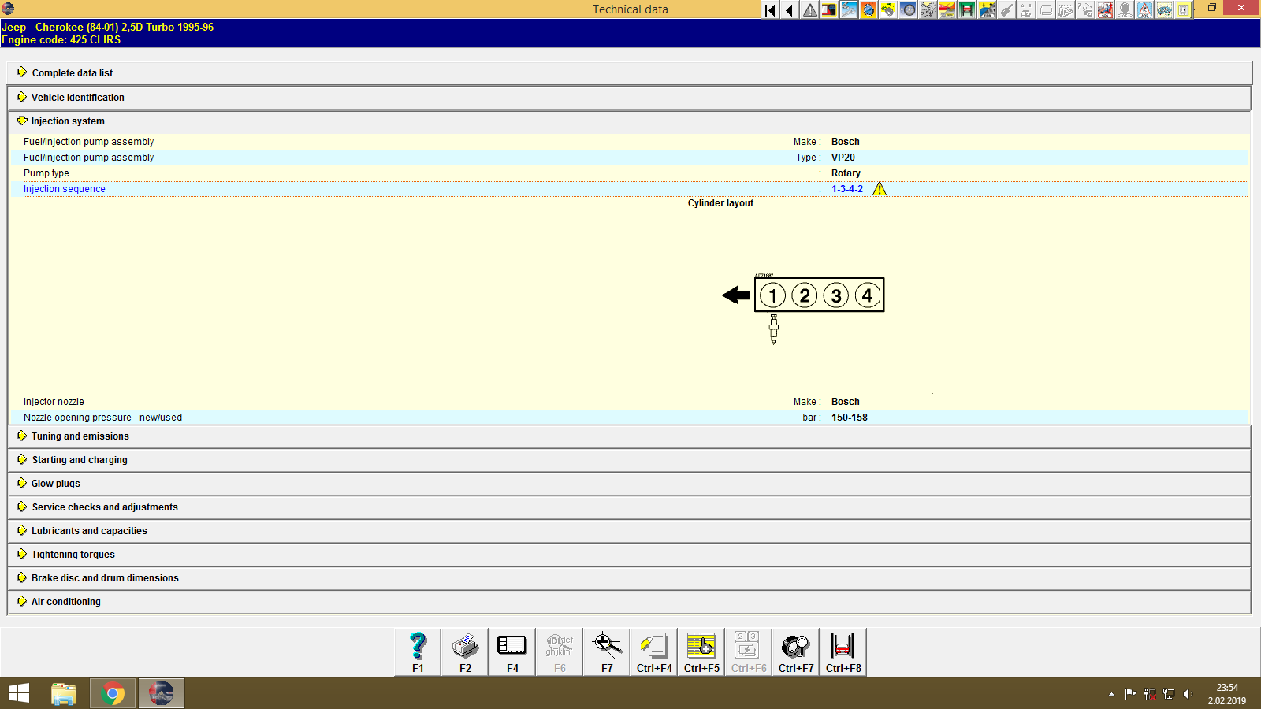Open repair times via the Ctrl+F8 lift icon

(843, 646)
